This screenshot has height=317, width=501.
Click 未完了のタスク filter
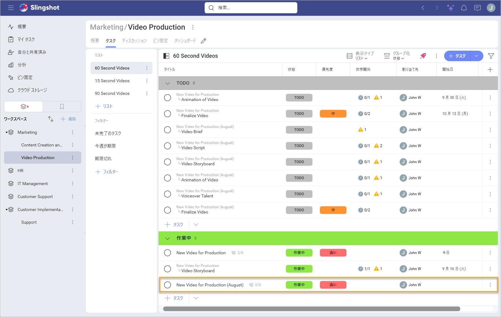108,133
